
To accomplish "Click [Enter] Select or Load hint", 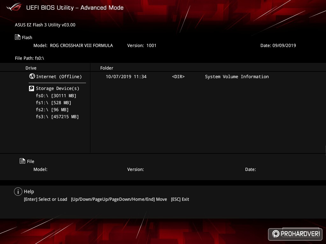I will click(x=46, y=199).
